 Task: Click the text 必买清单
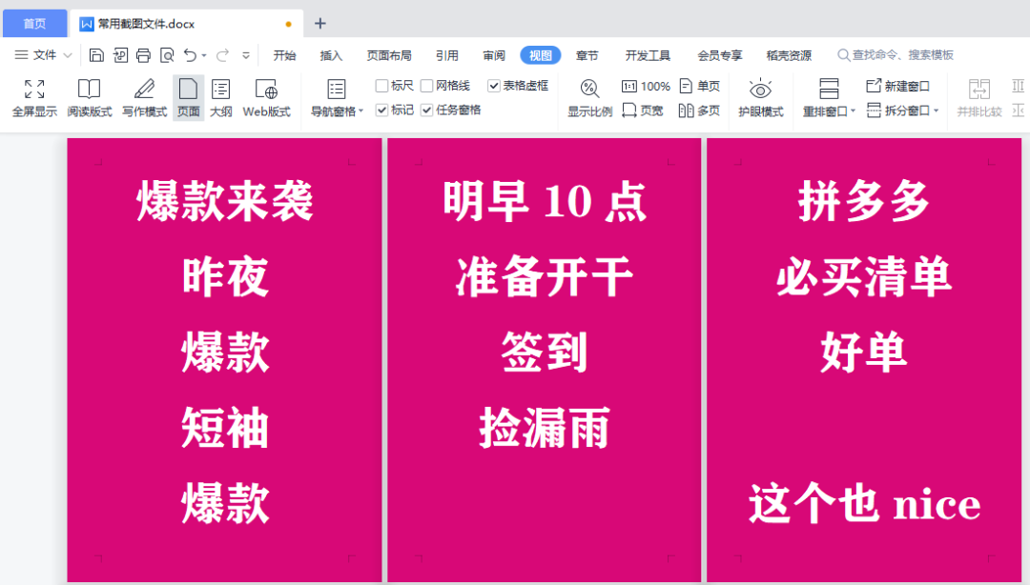864,276
